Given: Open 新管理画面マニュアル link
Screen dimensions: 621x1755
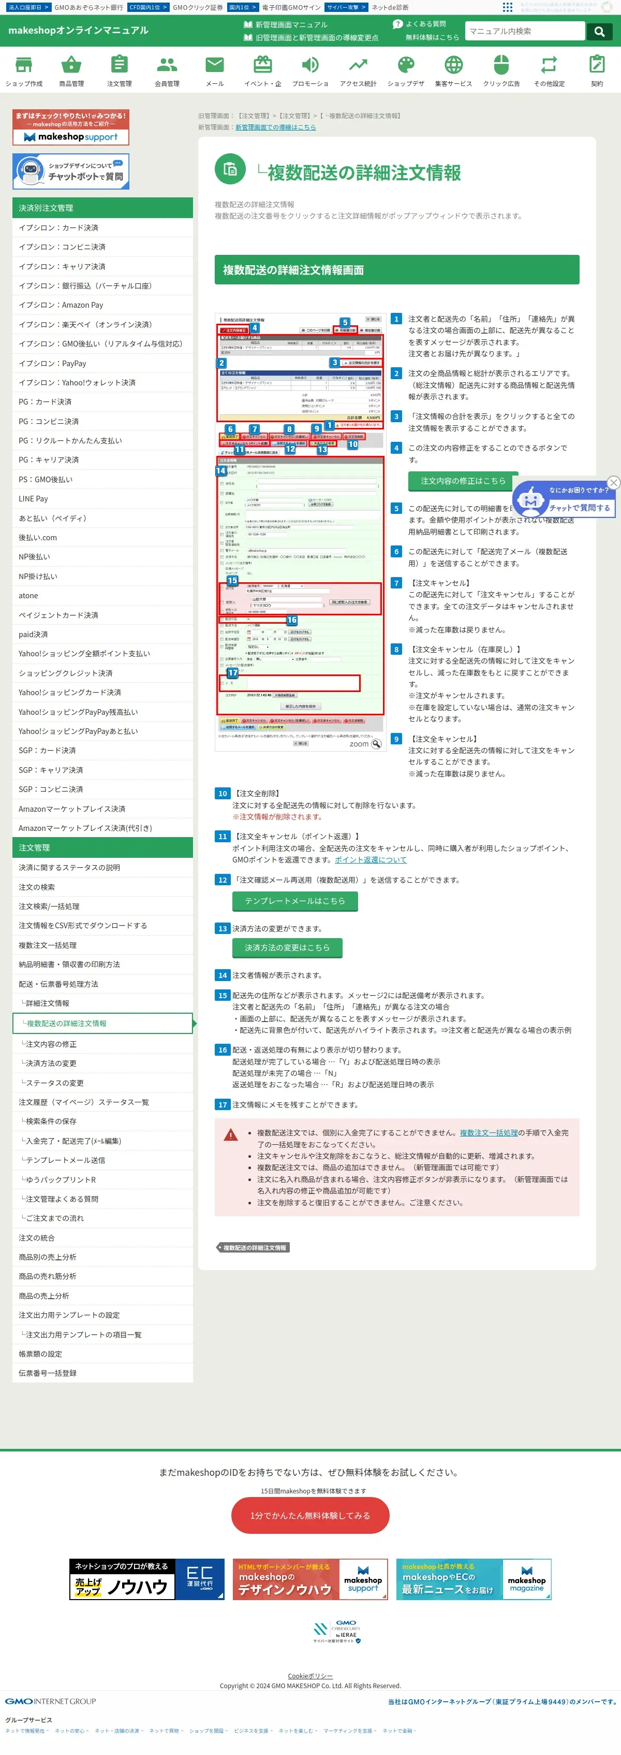Looking at the screenshot, I should click(286, 24).
